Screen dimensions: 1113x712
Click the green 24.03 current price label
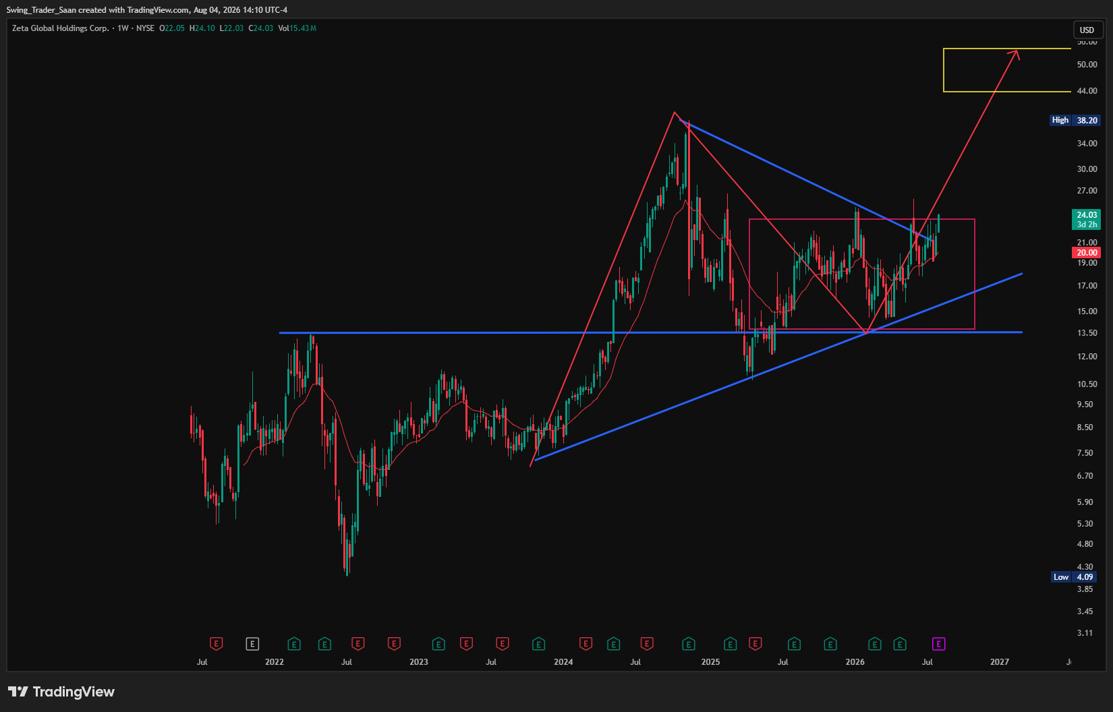[1086, 220]
